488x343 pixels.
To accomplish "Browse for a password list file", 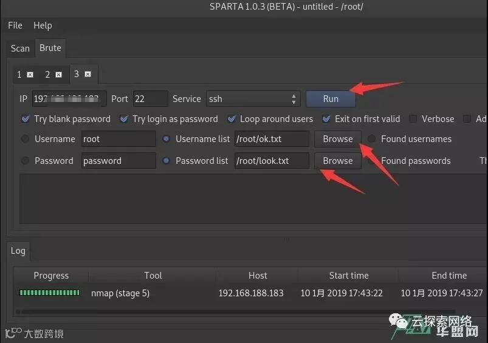I will point(338,161).
